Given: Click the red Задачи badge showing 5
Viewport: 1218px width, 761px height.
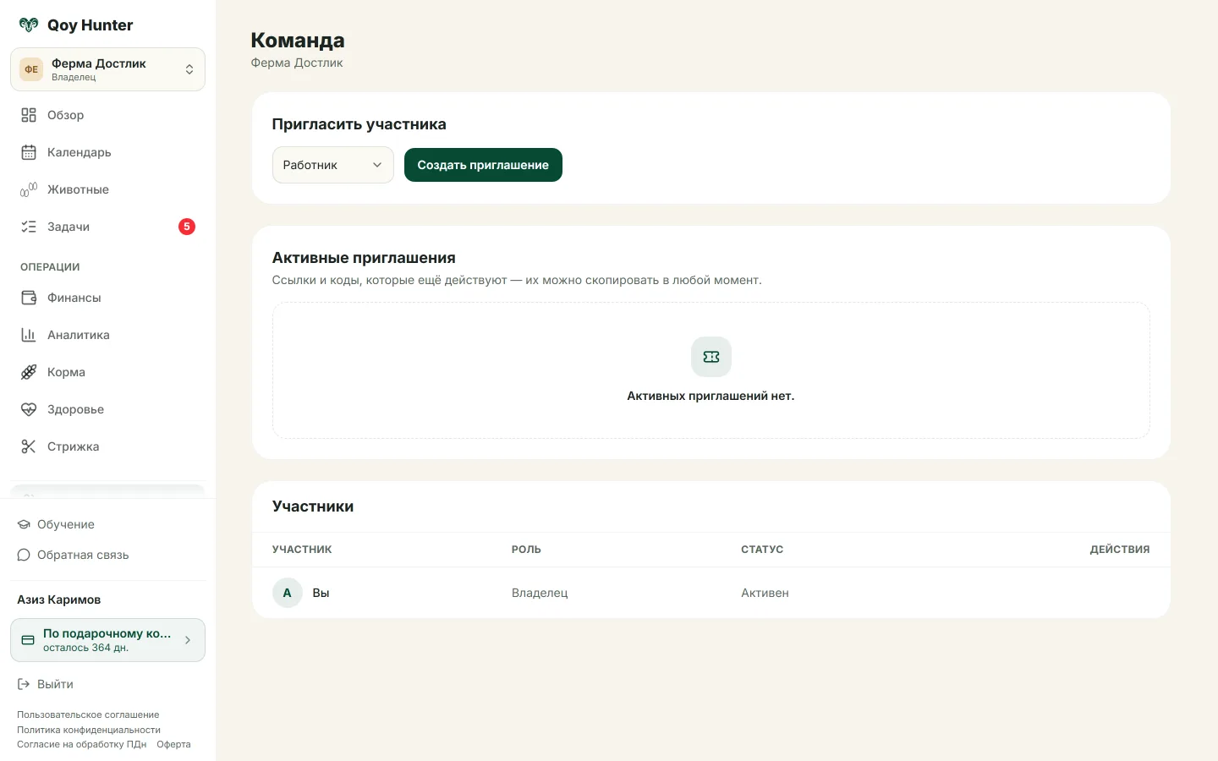Looking at the screenshot, I should pyautogui.click(x=187, y=227).
